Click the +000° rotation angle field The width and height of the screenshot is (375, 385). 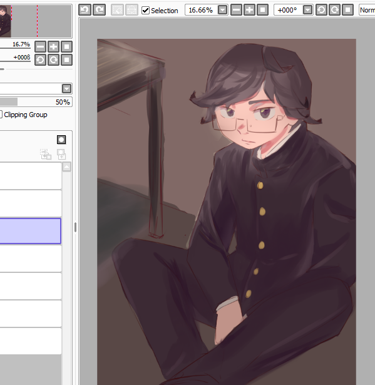tap(288, 10)
